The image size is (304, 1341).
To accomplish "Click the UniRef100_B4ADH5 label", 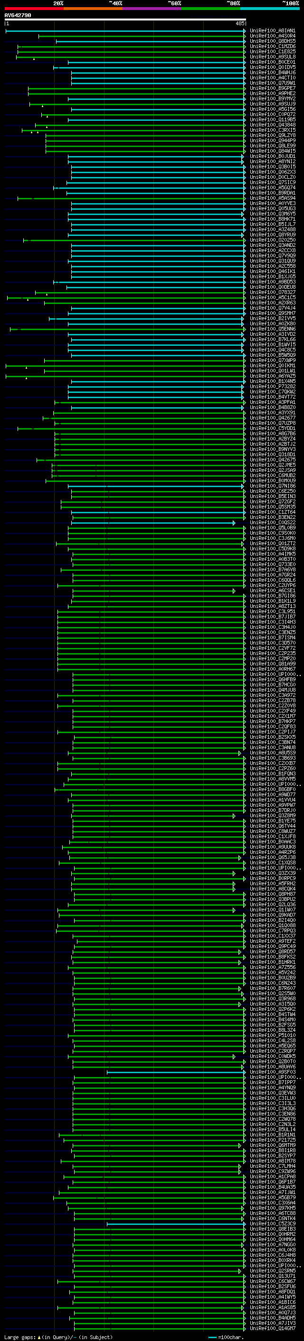I will click(x=272, y=1318).
